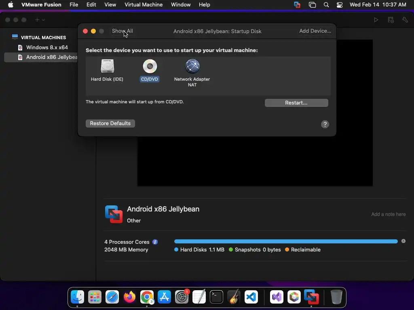Select Android x86 Jellybean in sidebar

41,57
